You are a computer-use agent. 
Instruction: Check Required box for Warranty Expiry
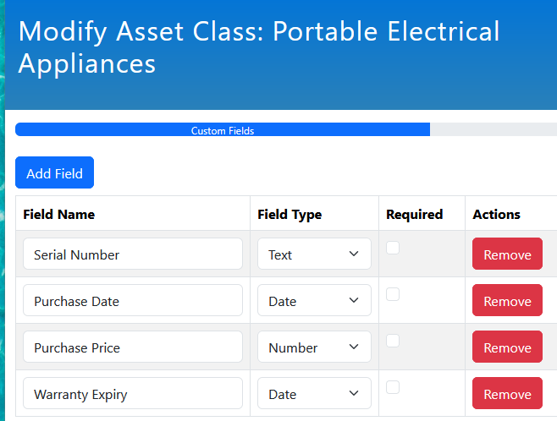click(393, 387)
